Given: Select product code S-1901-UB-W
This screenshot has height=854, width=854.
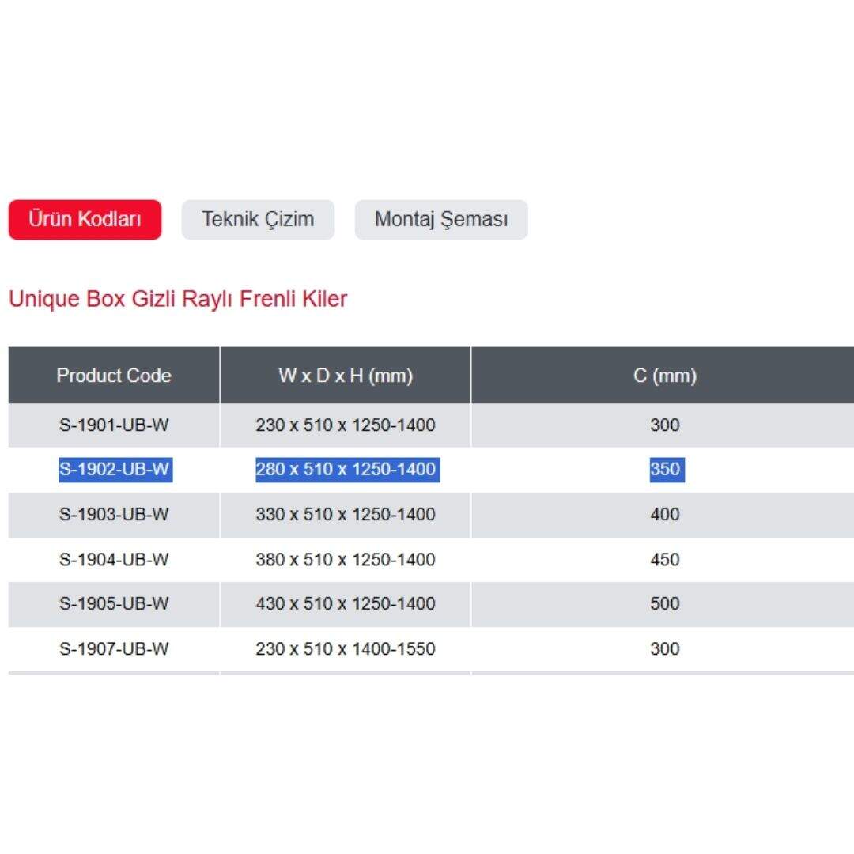Looking at the screenshot, I should tap(114, 425).
